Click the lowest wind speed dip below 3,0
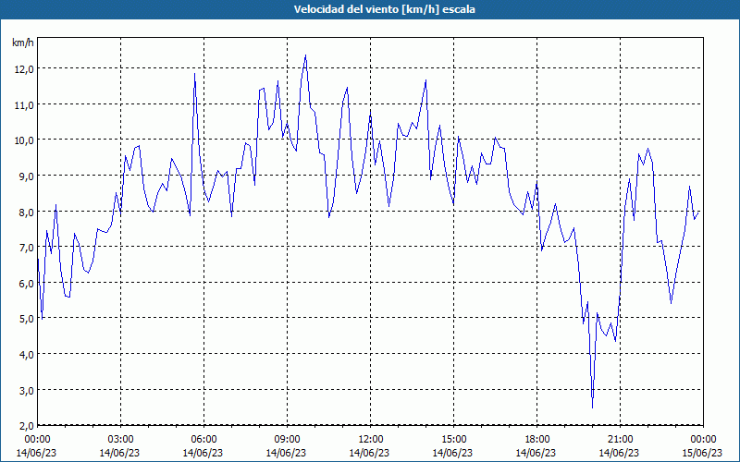This screenshot has height=462, width=740. point(592,407)
